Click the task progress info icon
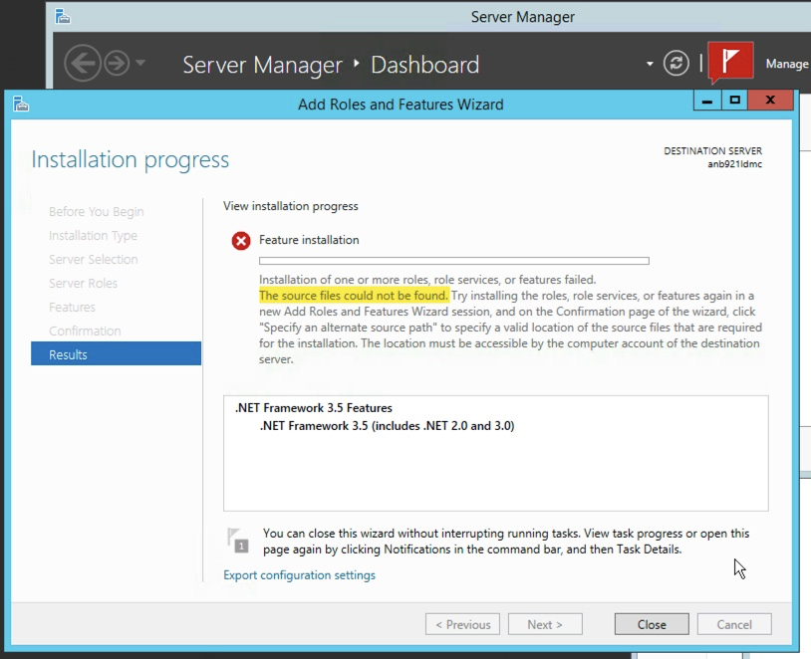The image size is (811, 659). (237, 539)
